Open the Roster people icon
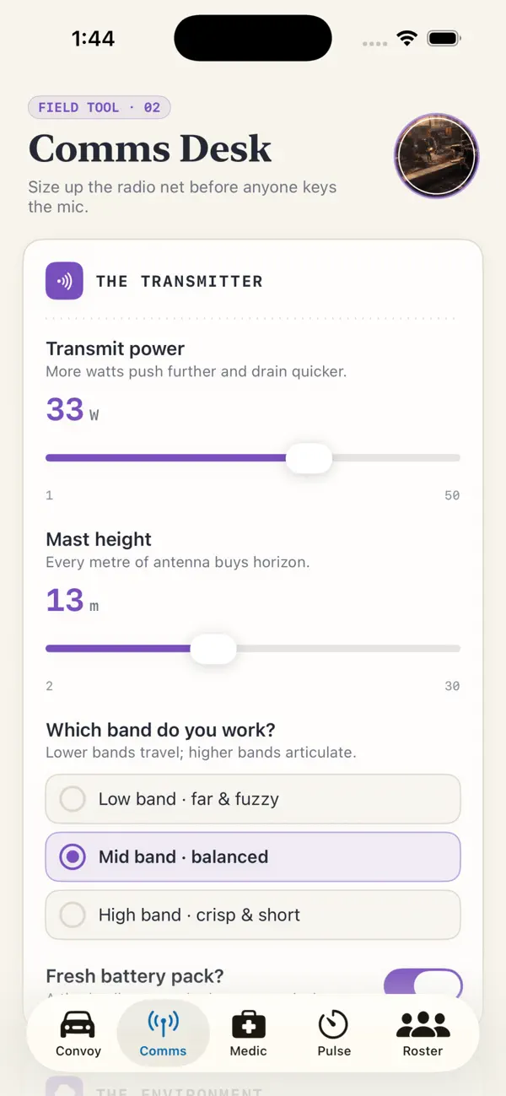 pos(423,1024)
